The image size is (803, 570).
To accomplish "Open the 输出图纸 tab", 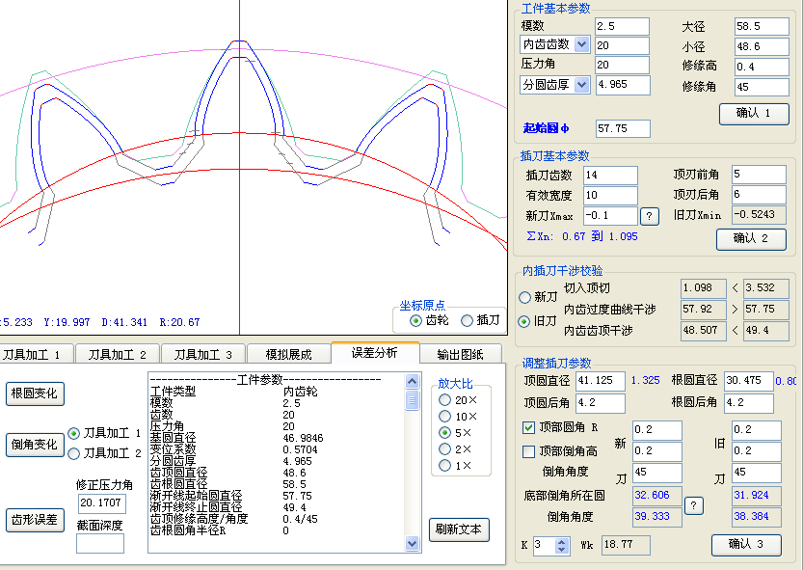I will point(461,354).
